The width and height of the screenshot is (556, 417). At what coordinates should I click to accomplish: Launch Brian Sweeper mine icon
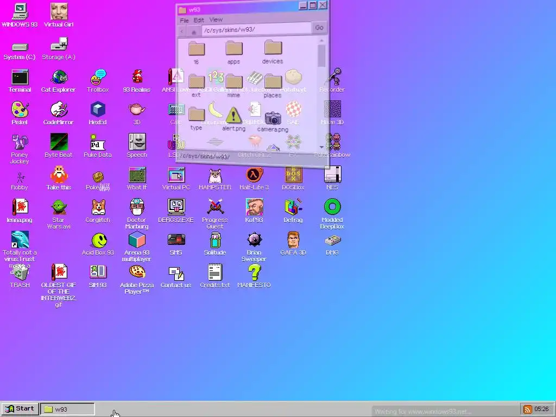tap(254, 247)
